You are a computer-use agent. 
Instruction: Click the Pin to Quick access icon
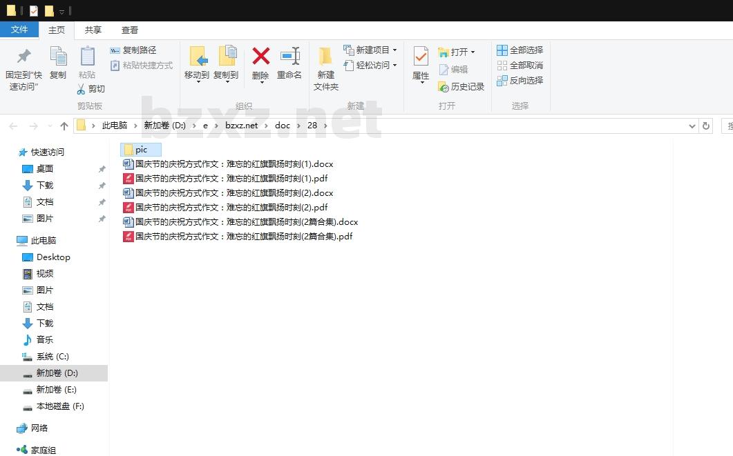point(24,57)
